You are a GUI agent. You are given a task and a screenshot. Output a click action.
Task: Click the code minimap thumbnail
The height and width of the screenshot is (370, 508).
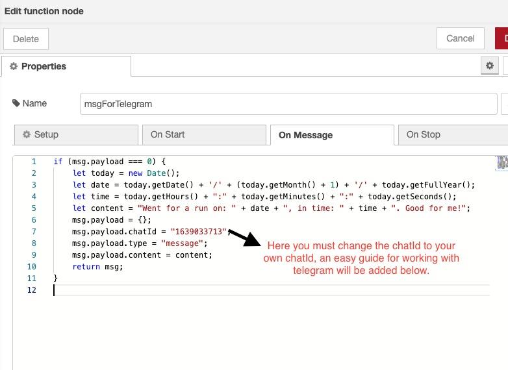pos(502,162)
